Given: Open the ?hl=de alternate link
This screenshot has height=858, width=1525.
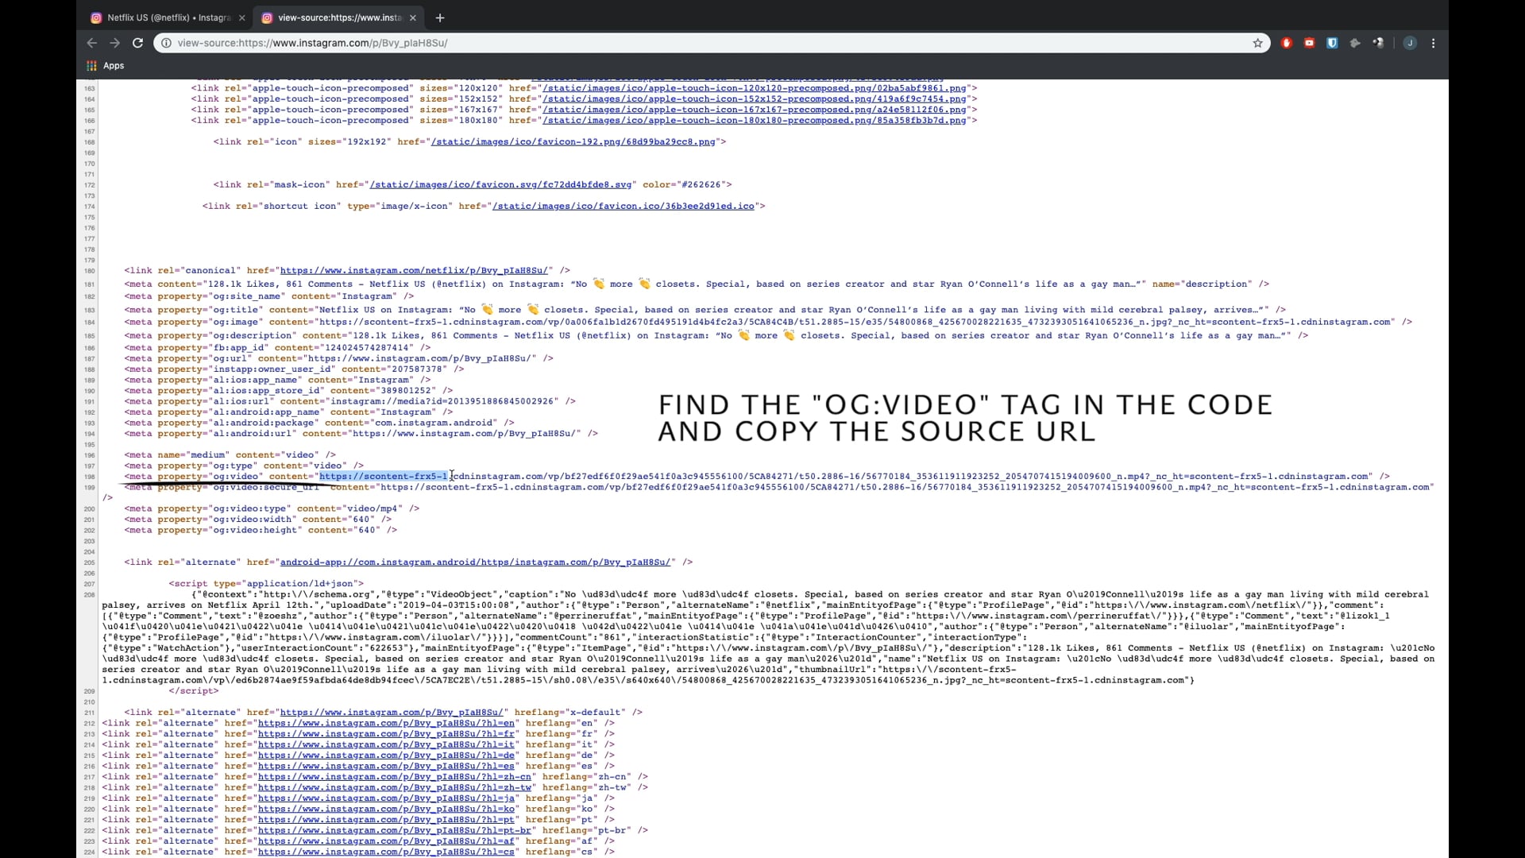Looking at the screenshot, I should pos(388,756).
